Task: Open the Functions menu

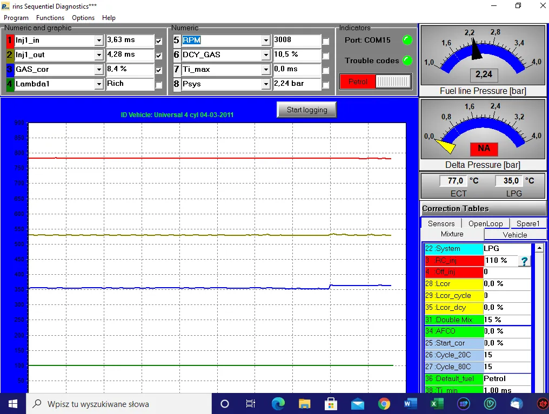Action: (x=50, y=18)
